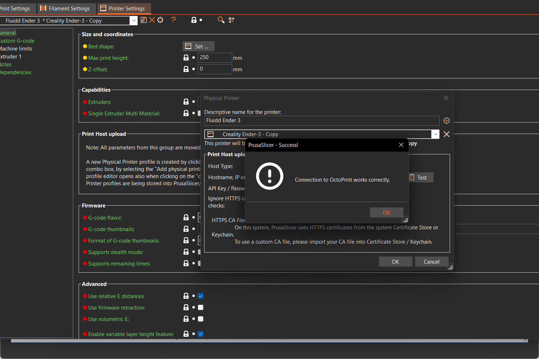Click OK in Physical Printer dialog
539x359 pixels.
[395, 262]
